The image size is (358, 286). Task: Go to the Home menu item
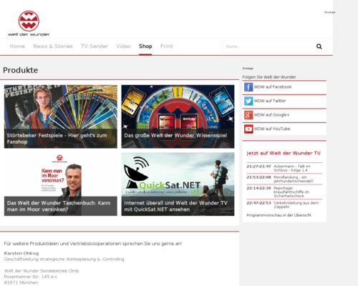pos(17,46)
